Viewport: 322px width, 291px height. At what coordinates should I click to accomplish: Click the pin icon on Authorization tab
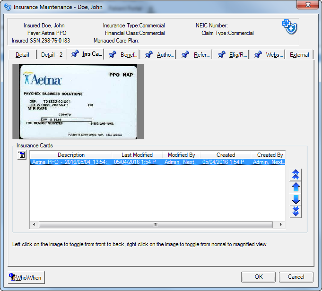pos(148,55)
